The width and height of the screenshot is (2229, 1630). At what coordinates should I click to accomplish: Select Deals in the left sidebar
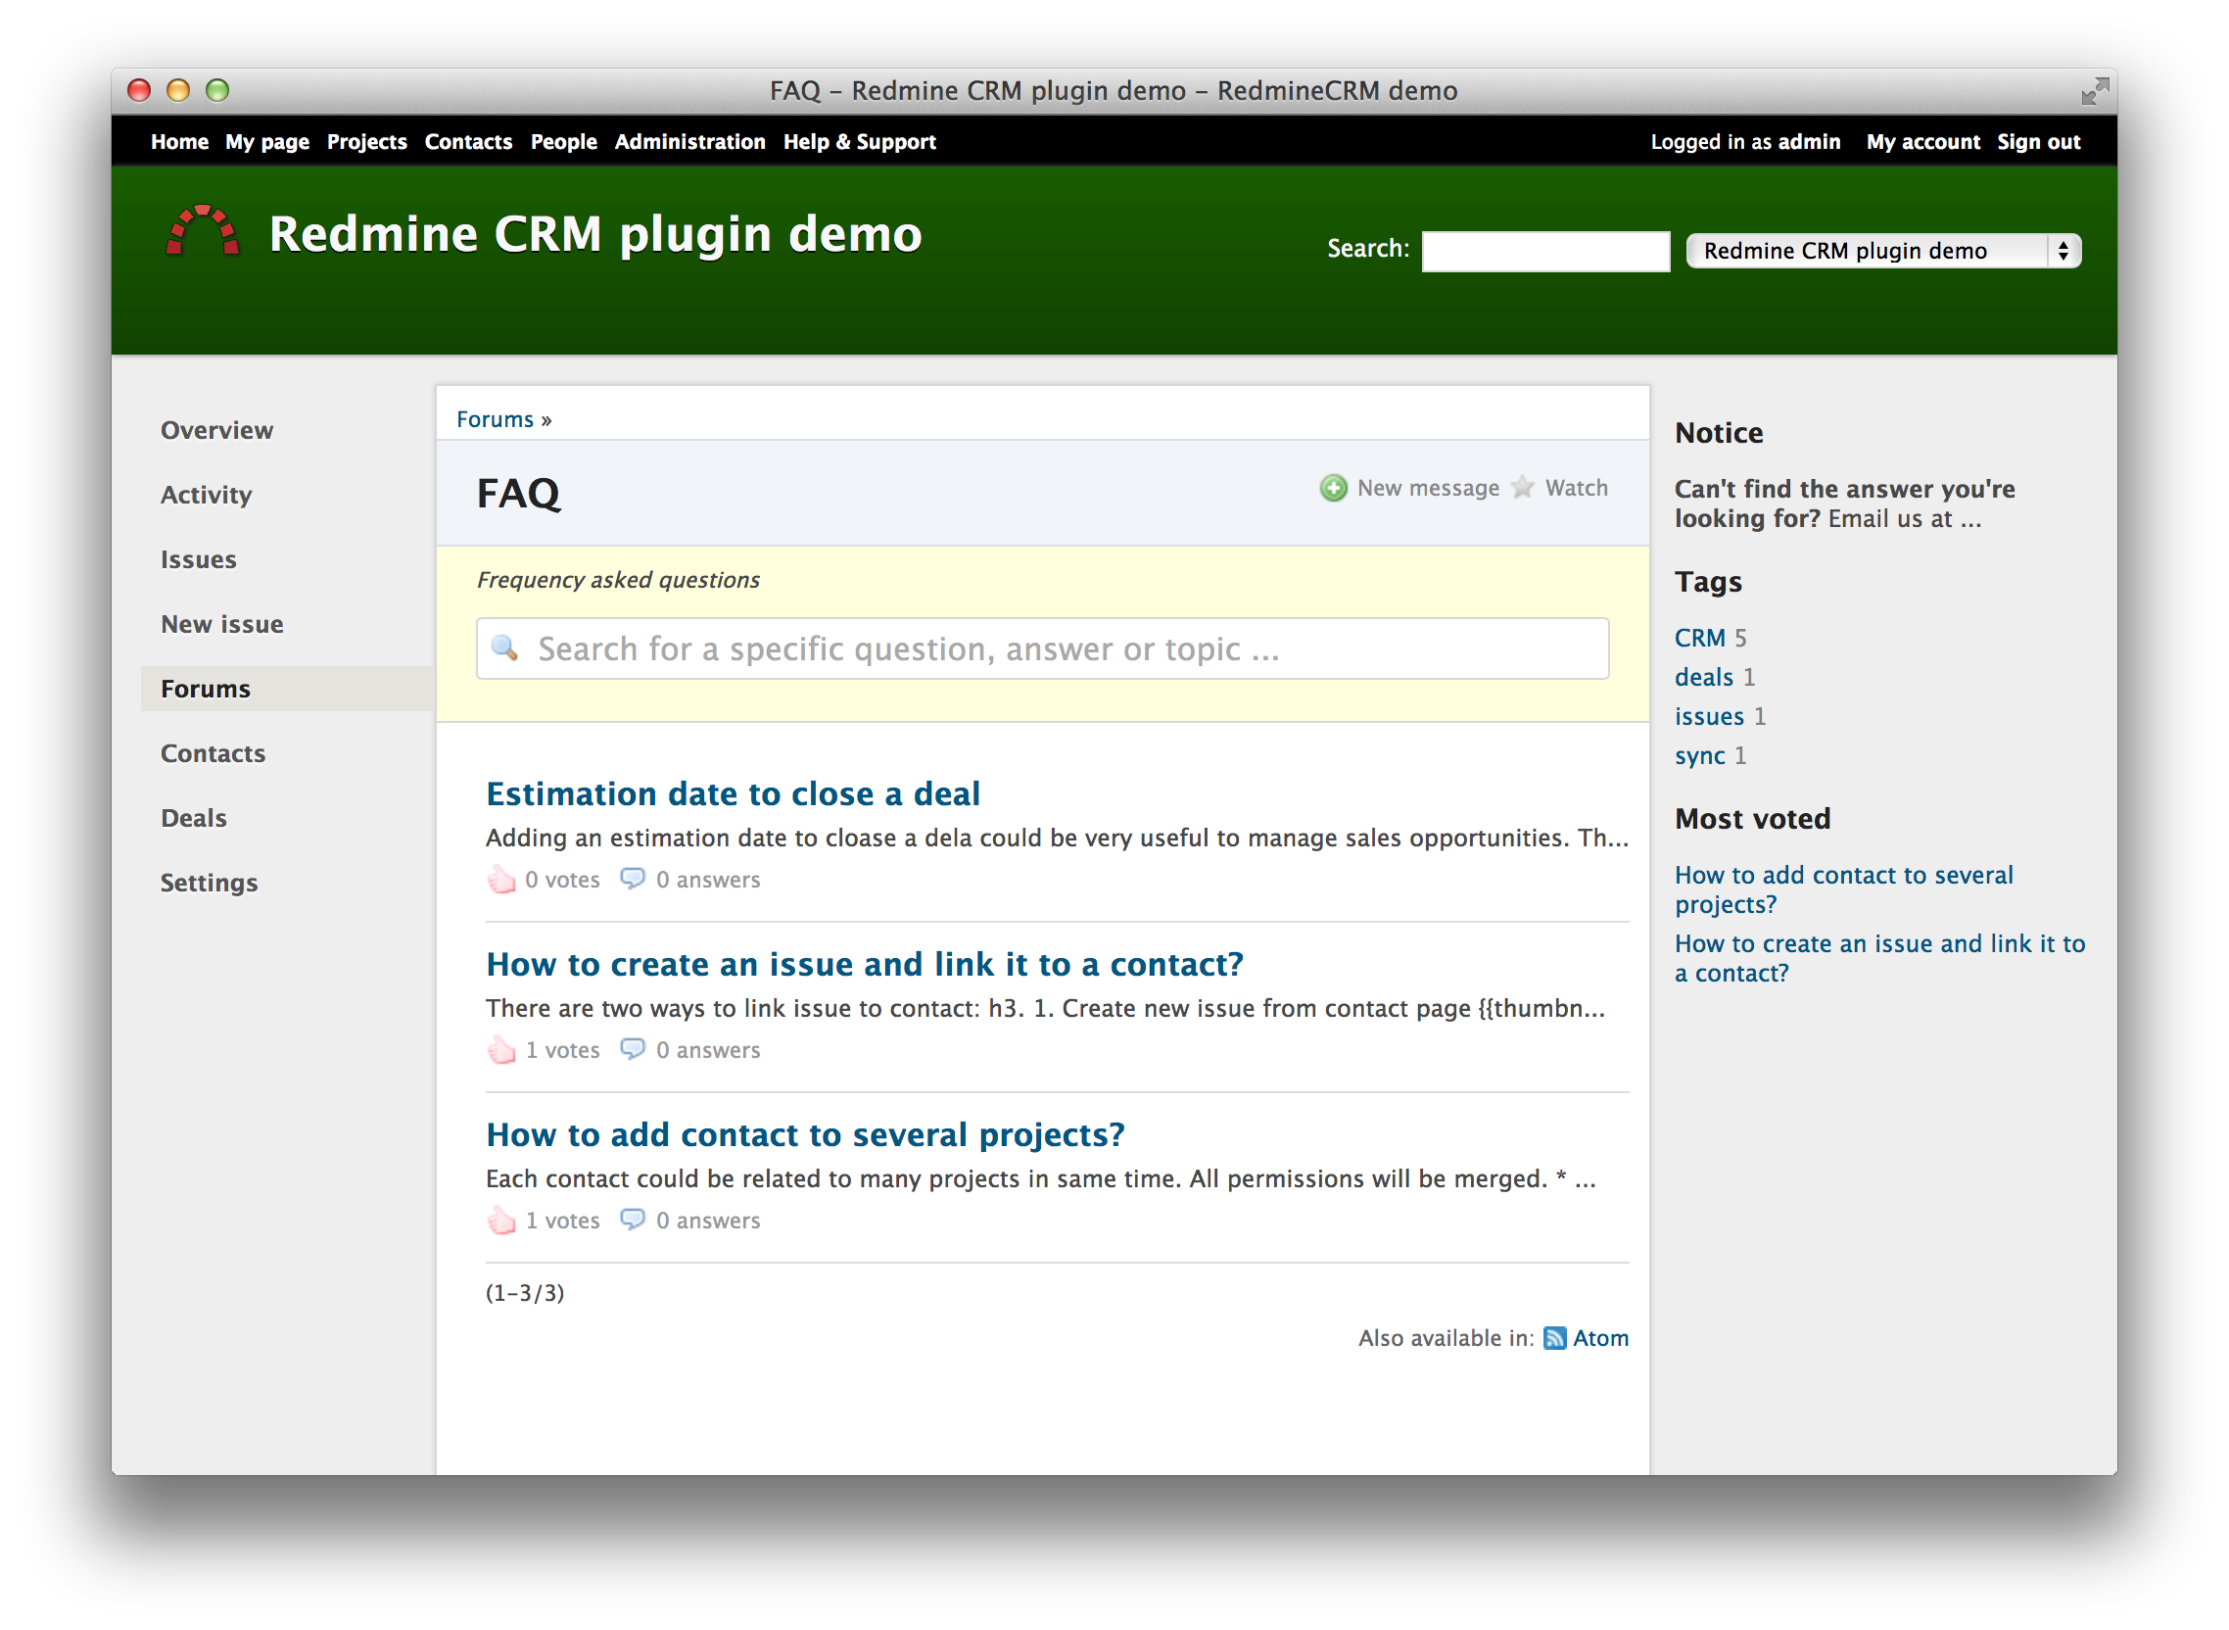[193, 818]
